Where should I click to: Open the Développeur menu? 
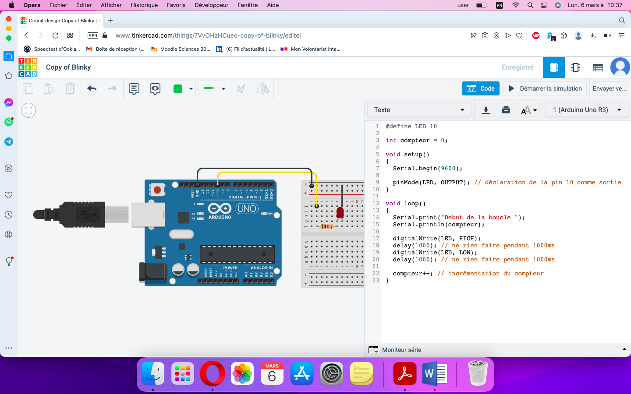[x=212, y=5]
